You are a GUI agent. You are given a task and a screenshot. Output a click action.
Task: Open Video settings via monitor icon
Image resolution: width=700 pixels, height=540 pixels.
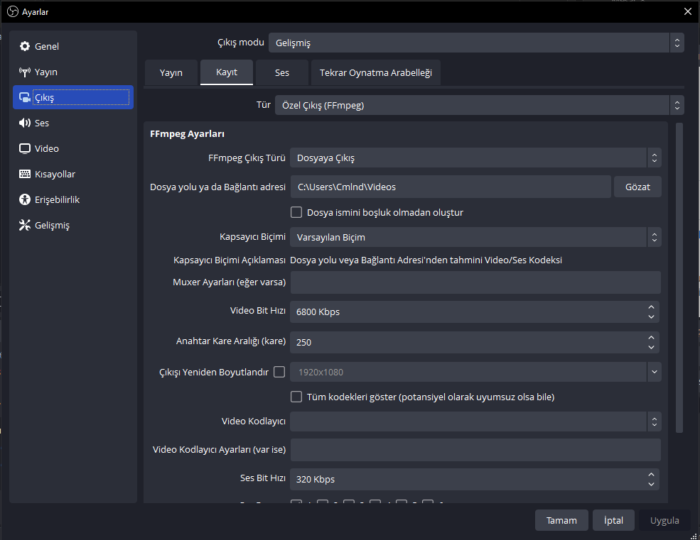click(x=25, y=149)
